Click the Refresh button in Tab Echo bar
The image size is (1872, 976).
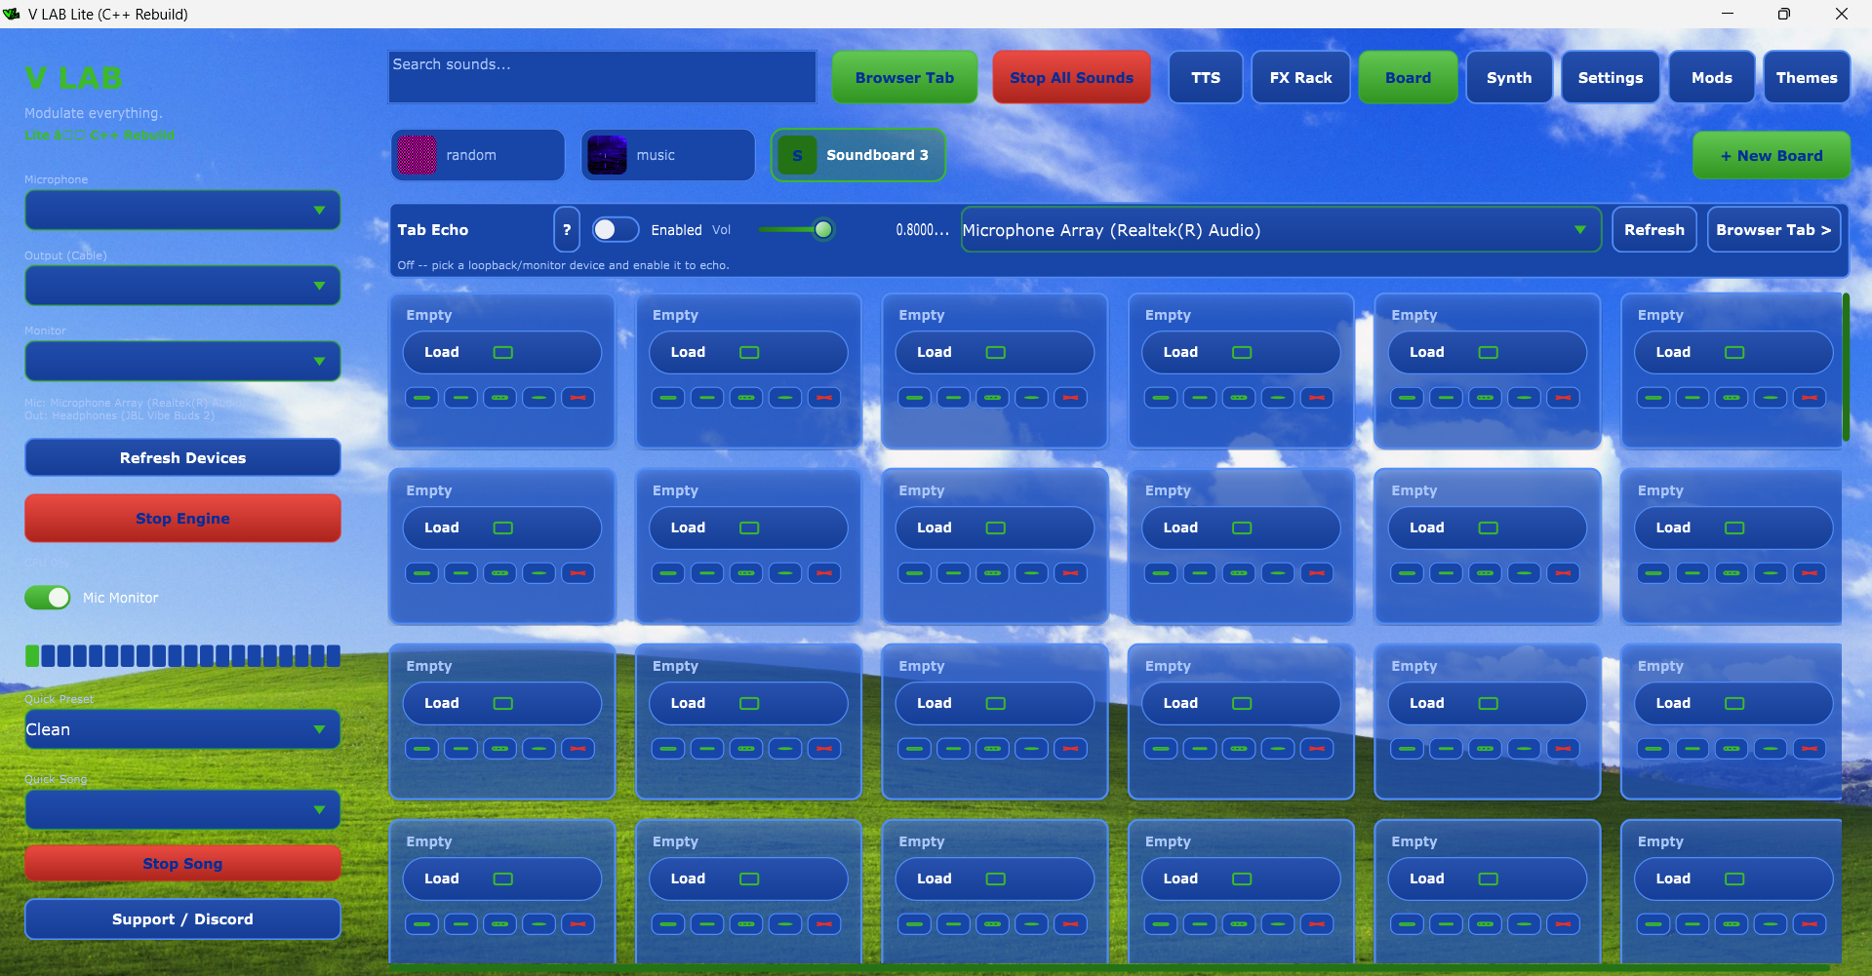(1653, 230)
